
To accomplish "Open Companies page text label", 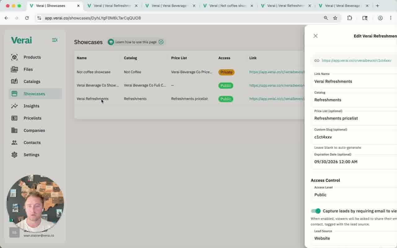I will (x=34, y=130).
